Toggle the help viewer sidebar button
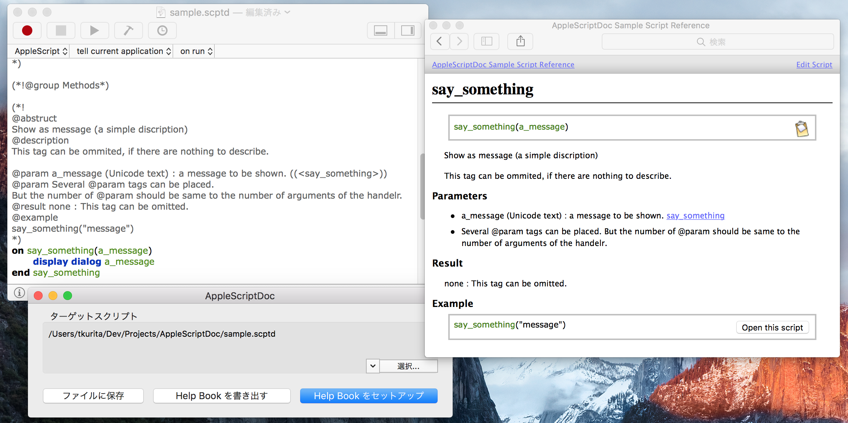 click(486, 41)
